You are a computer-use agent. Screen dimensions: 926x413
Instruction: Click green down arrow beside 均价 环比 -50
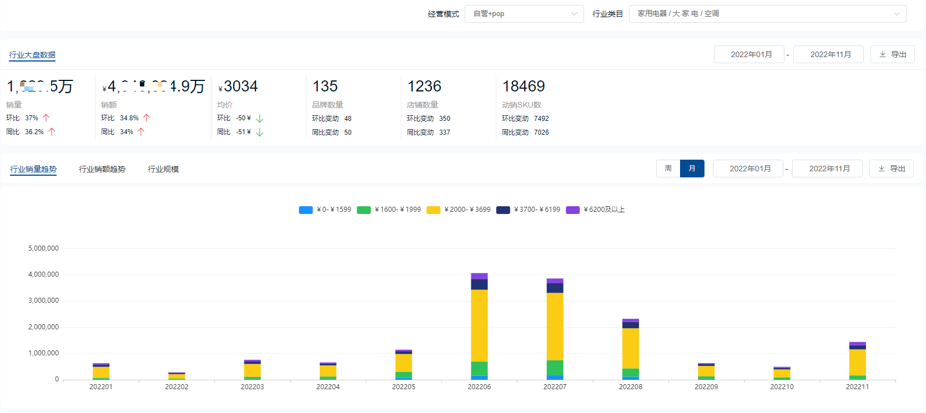259,119
